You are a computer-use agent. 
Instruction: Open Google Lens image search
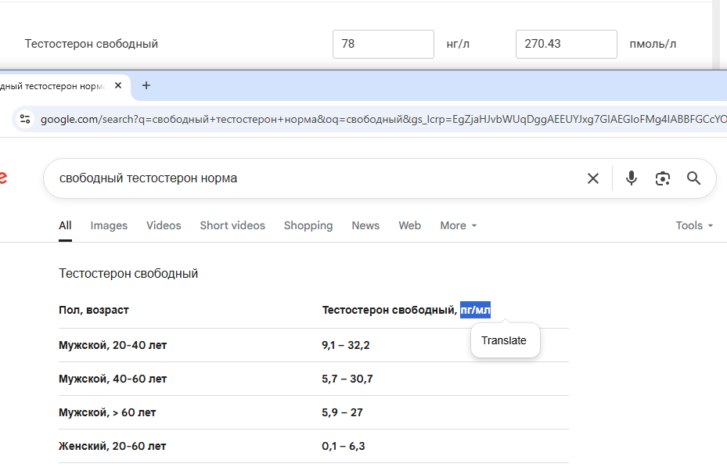tap(663, 178)
